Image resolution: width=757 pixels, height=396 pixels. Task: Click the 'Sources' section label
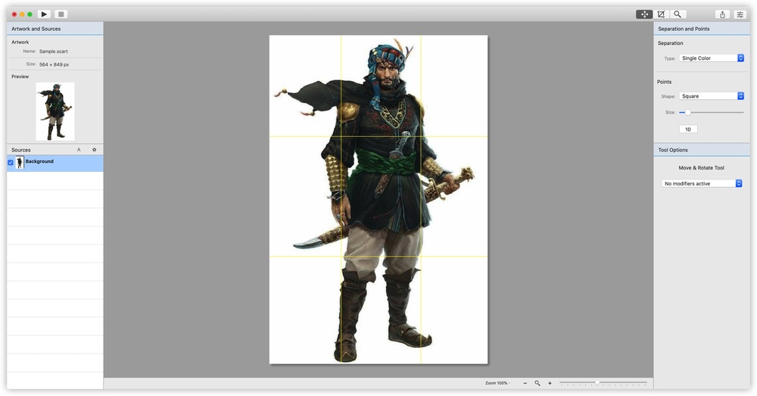pyautogui.click(x=20, y=150)
